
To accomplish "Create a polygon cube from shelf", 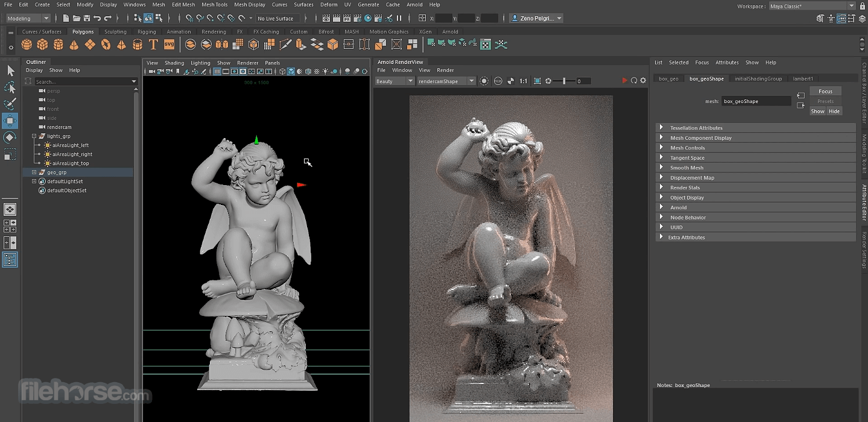I will pos(42,44).
